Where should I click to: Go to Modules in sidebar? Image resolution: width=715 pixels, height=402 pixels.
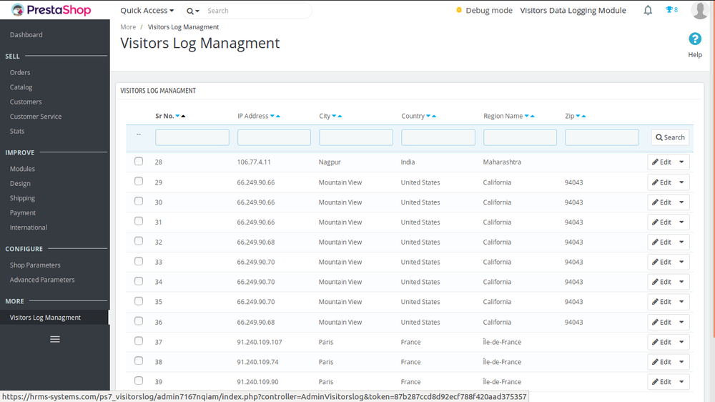point(22,169)
